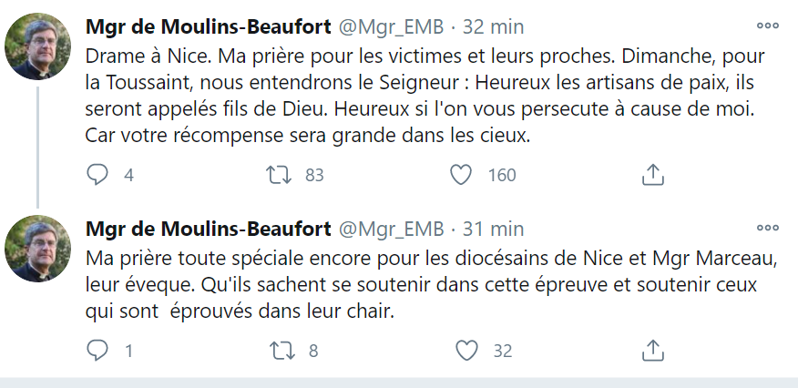Viewport: 798px width, 388px height.
Task: Open second tweet's author profile picture
Action: (38, 249)
